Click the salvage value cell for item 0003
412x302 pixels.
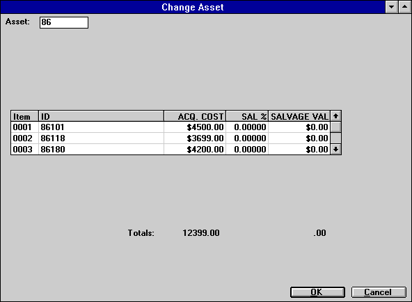coord(299,150)
